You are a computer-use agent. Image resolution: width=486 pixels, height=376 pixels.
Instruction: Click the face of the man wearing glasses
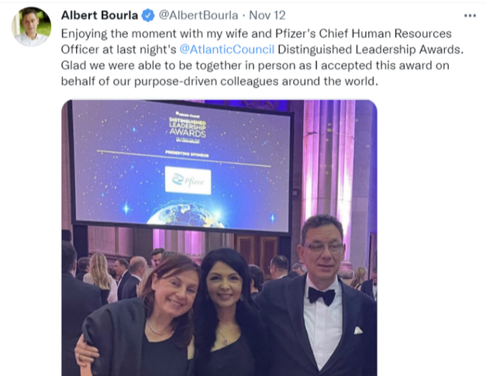click(322, 250)
